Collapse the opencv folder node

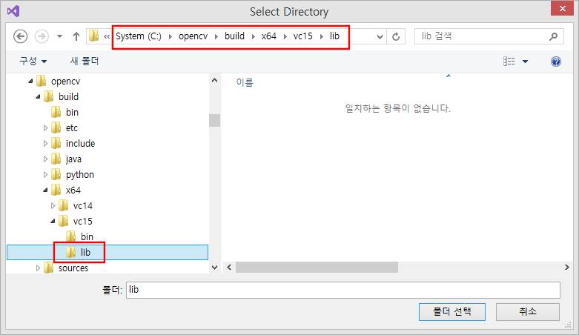(30, 82)
